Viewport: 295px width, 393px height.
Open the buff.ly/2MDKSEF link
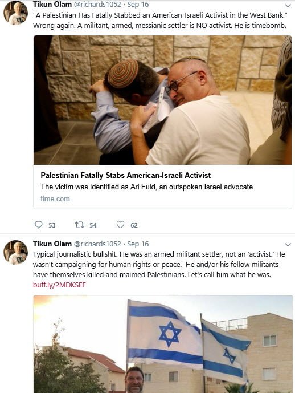pyautogui.click(x=59, y=285)
